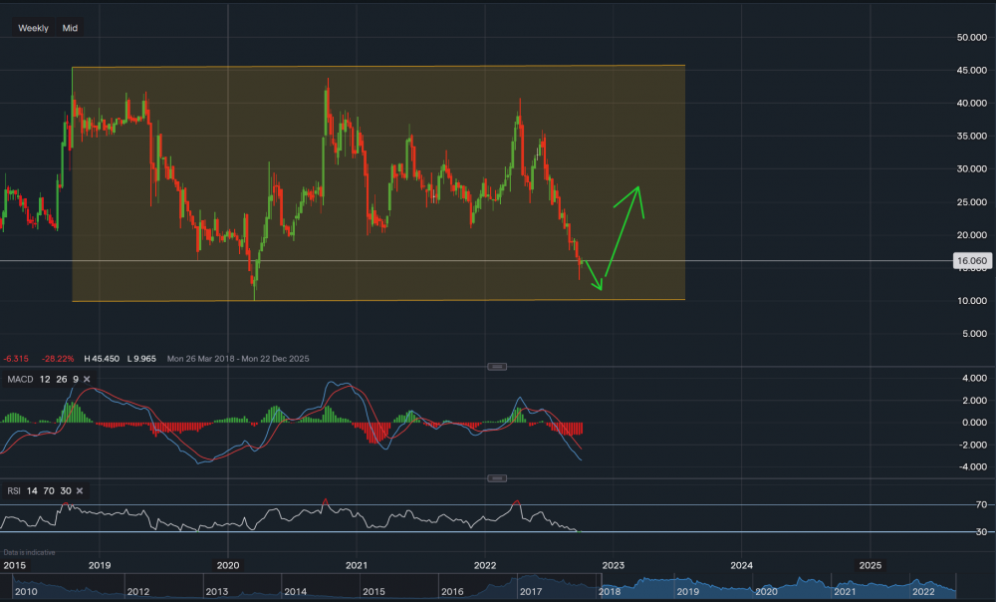Screen dimensions: 996x602
Task: Open the Mid price type selector
Action: coord(70,28)
